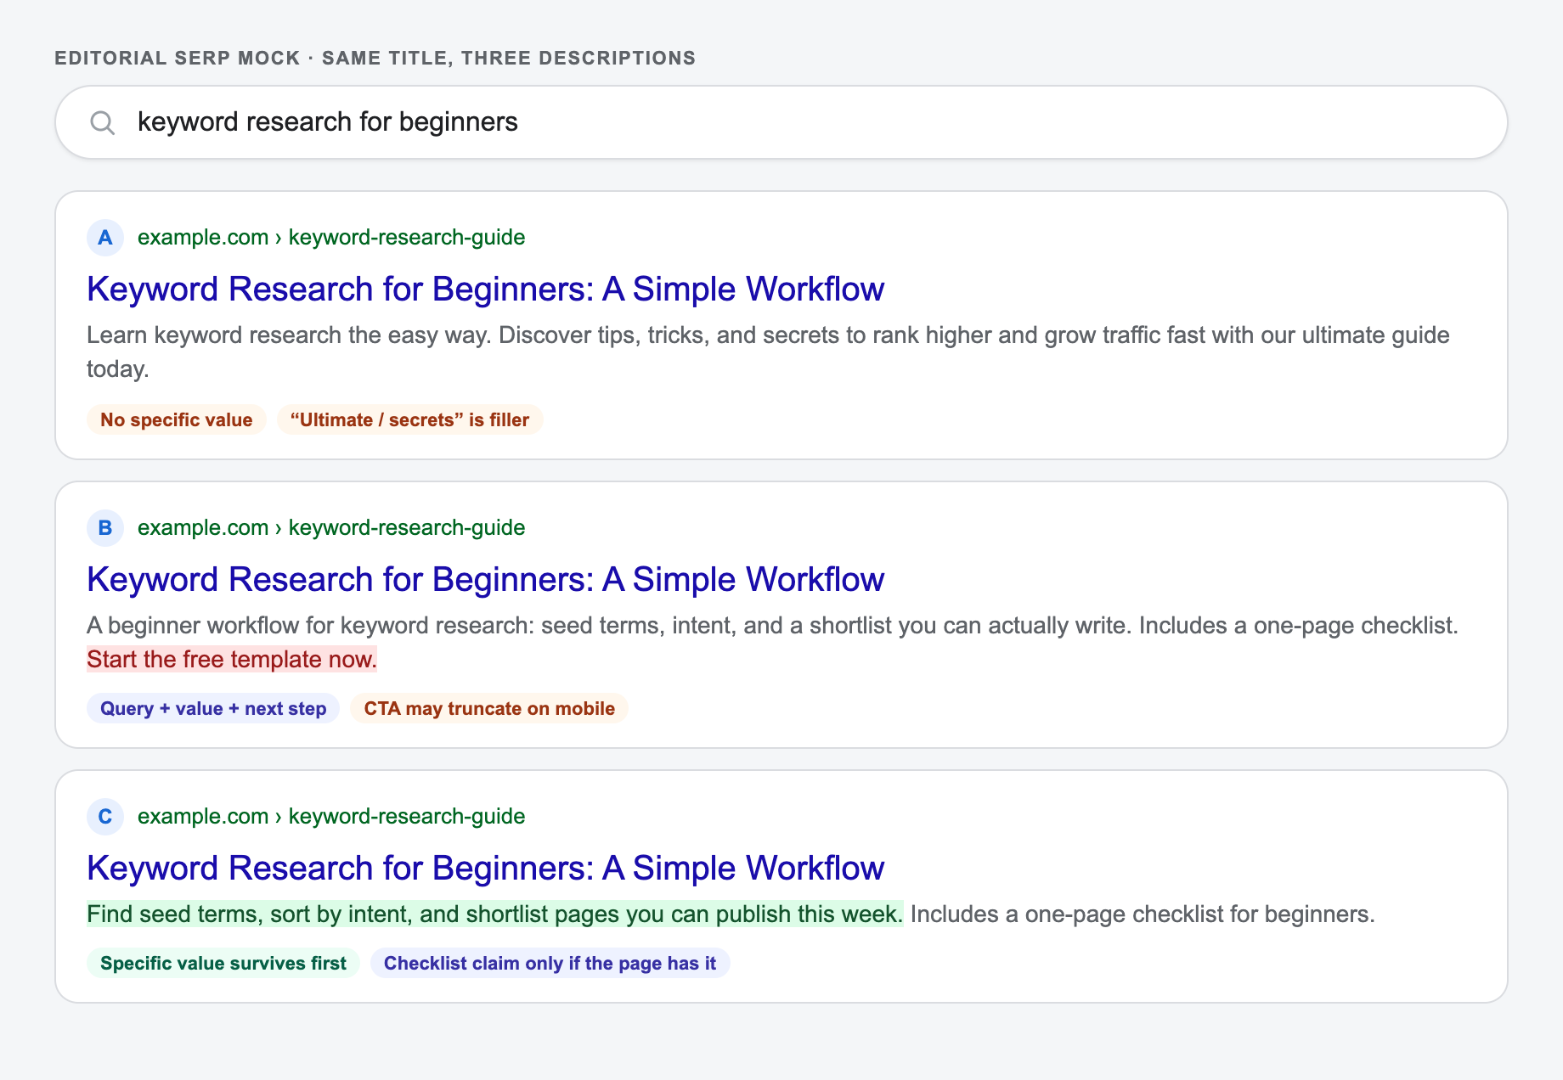Click the 'No specific value' tag
The image size is (1563, 1080).
[177, 420]
